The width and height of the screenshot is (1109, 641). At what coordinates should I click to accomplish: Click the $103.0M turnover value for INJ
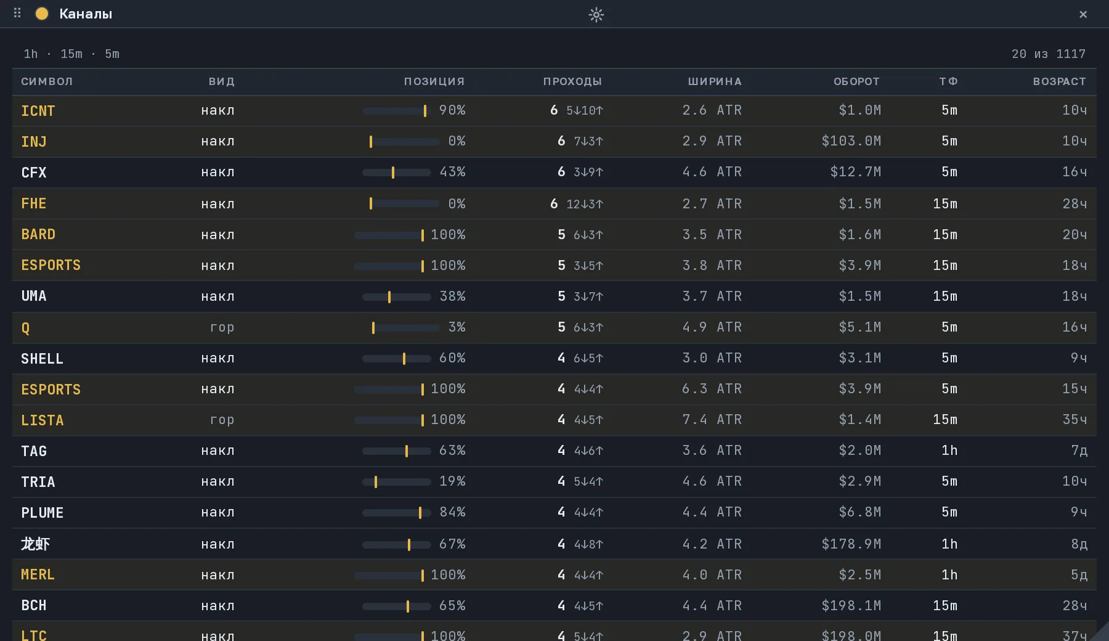click(x=851, y=141)
